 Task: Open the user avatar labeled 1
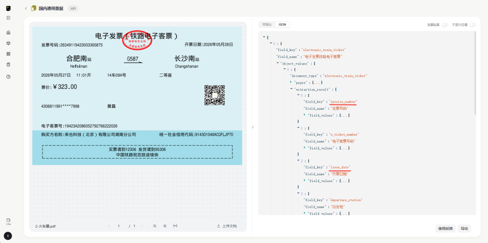click(x=8, y=236)
